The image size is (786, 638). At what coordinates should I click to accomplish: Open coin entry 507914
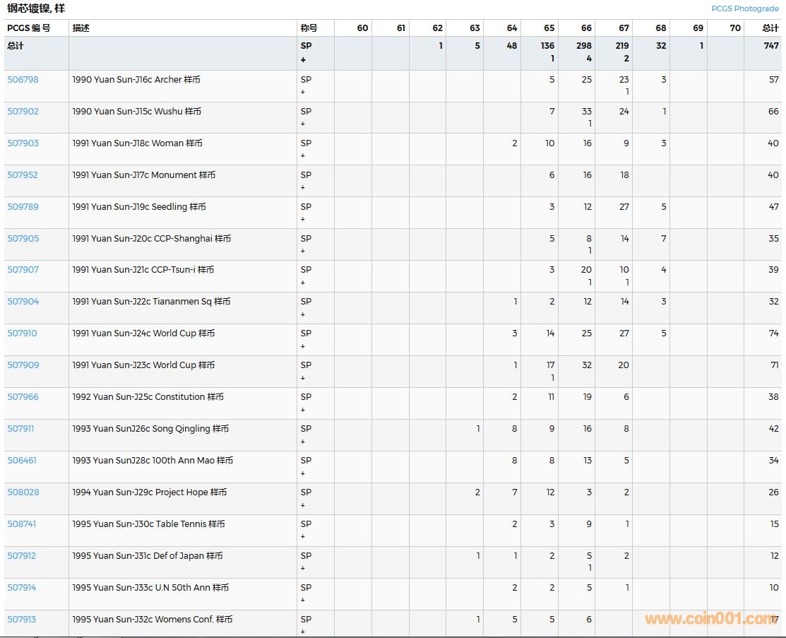coord(22,588)
